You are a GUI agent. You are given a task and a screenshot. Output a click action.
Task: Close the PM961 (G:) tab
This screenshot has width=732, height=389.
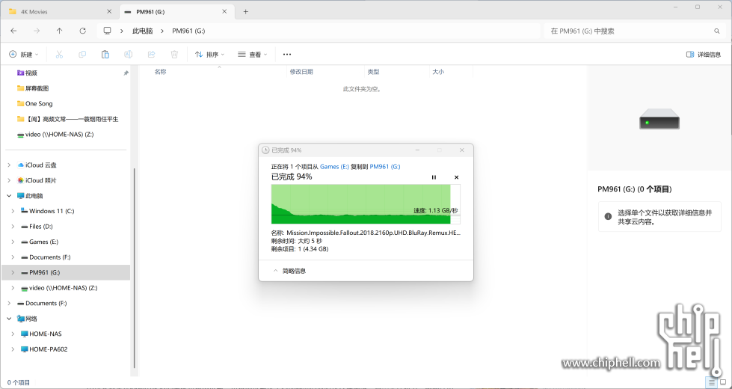coord(224,12)
